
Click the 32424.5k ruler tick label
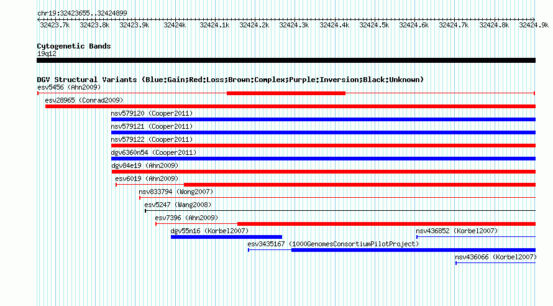click(374, 25)
